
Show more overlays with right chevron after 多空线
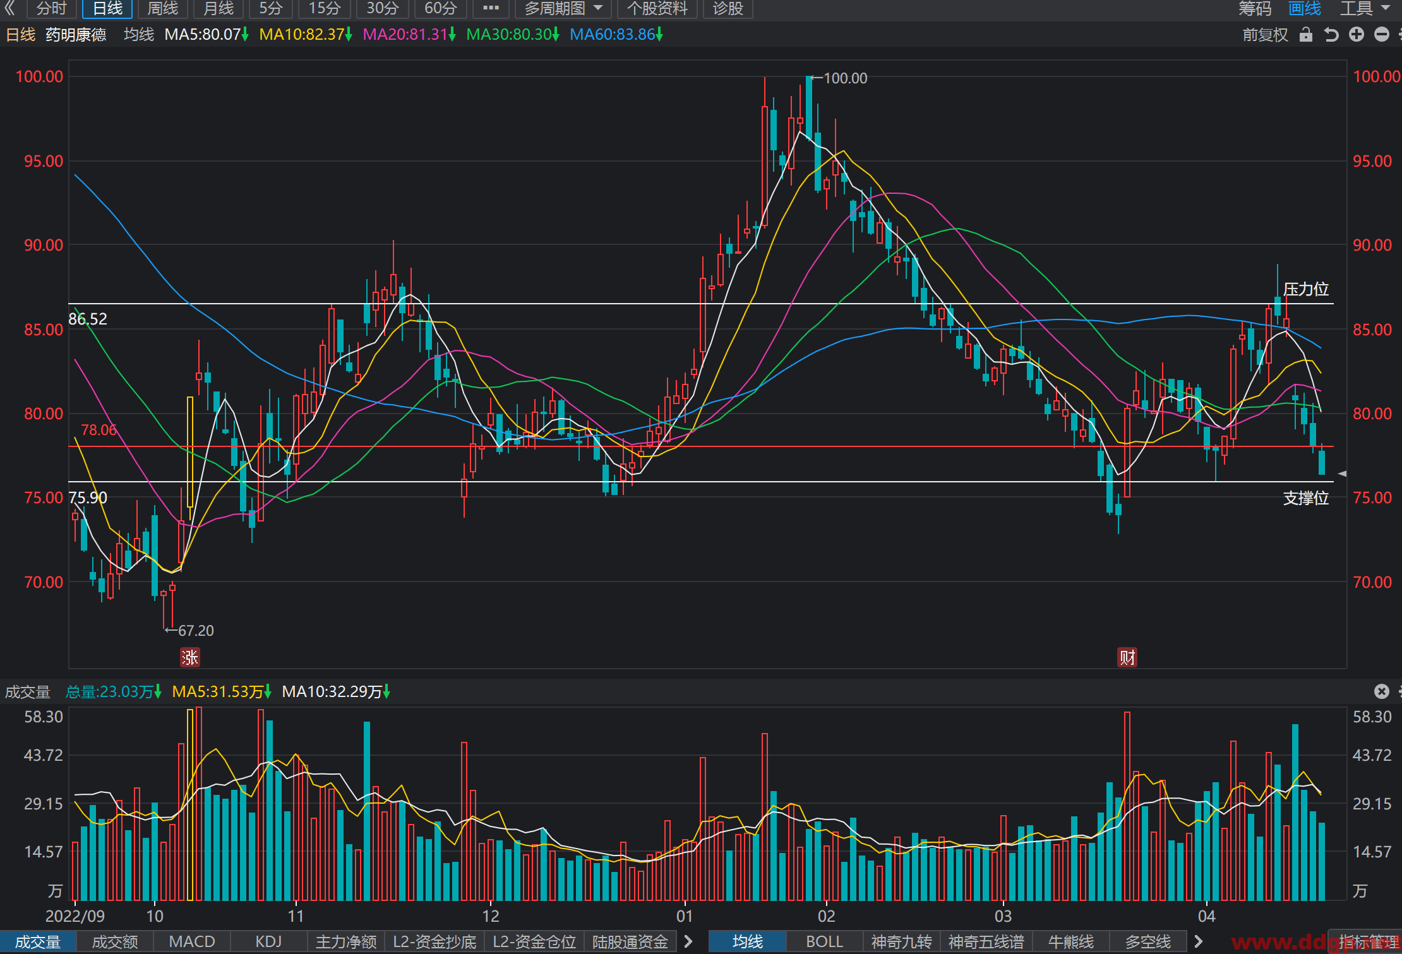tap(1199, 942)
